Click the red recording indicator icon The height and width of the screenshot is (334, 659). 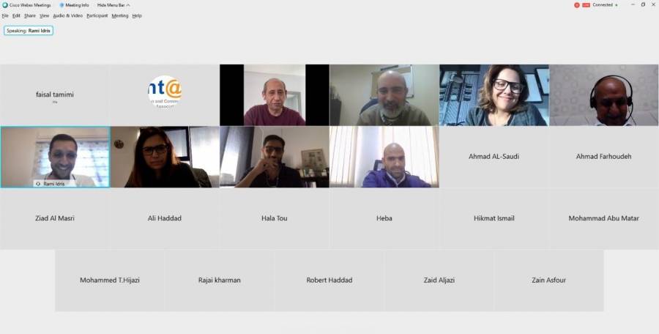click(x=577, y=5)
